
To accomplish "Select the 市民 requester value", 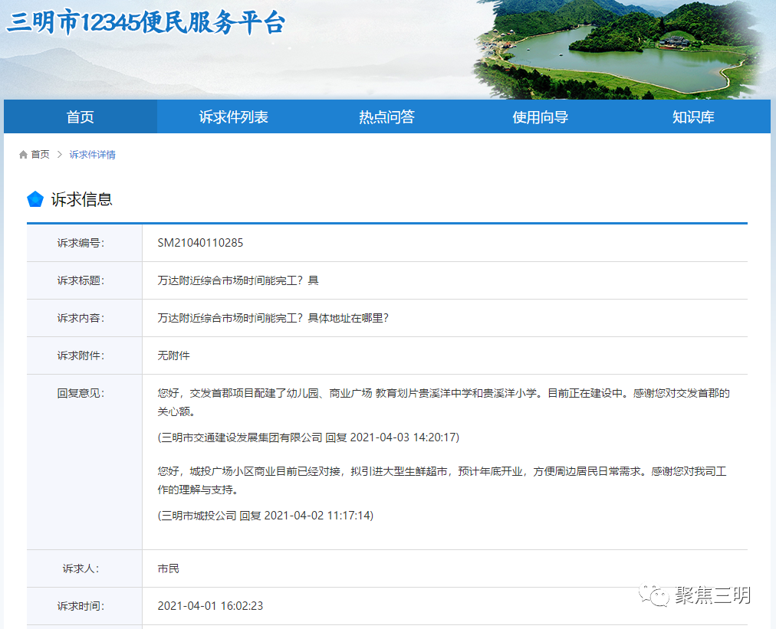I will (168, 568).
